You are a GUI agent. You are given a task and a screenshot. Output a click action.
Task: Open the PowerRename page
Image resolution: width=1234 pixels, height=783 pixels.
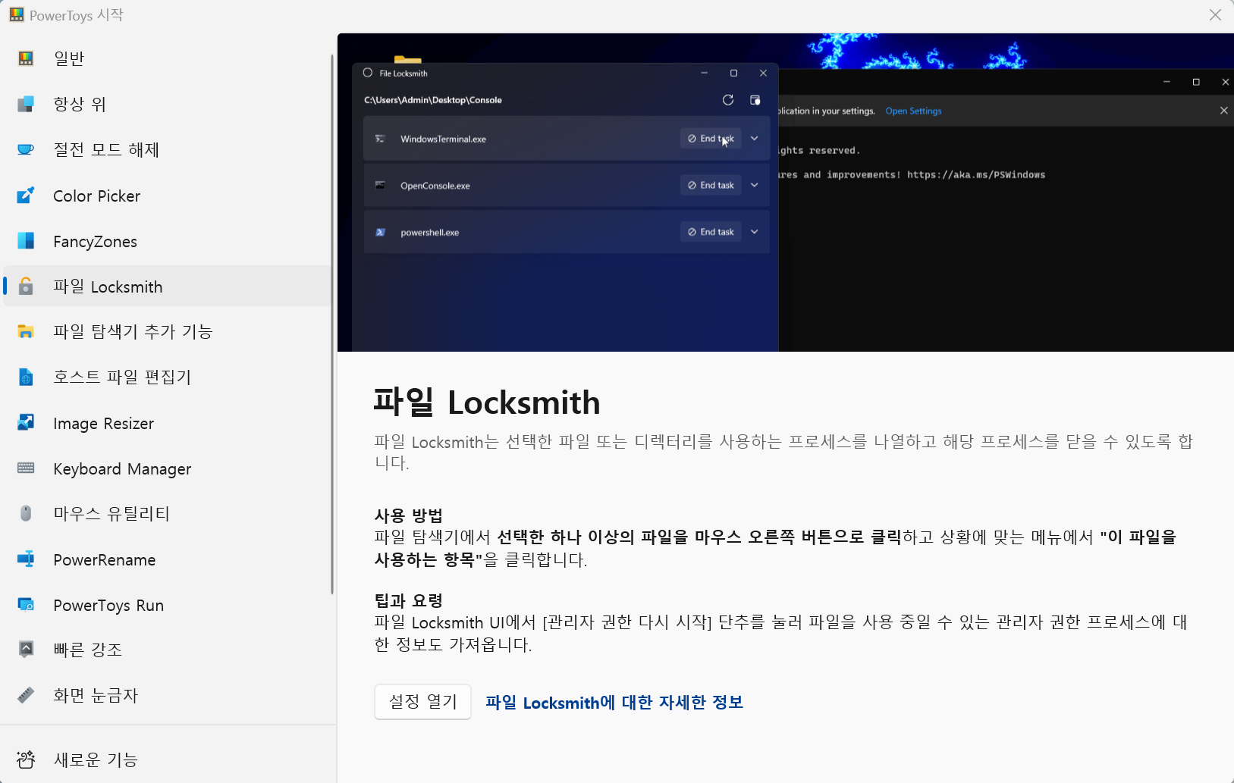click(168, 559)
